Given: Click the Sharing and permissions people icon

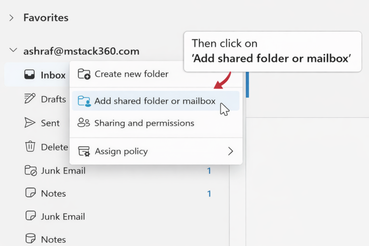Looking at the screenshot, I should tap(84, 123).
